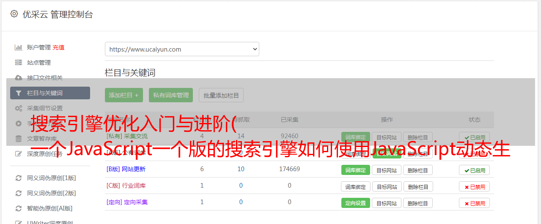Click the 批量添加栏目 button
The height and width of the screenshot is (224, 541).
221,95
